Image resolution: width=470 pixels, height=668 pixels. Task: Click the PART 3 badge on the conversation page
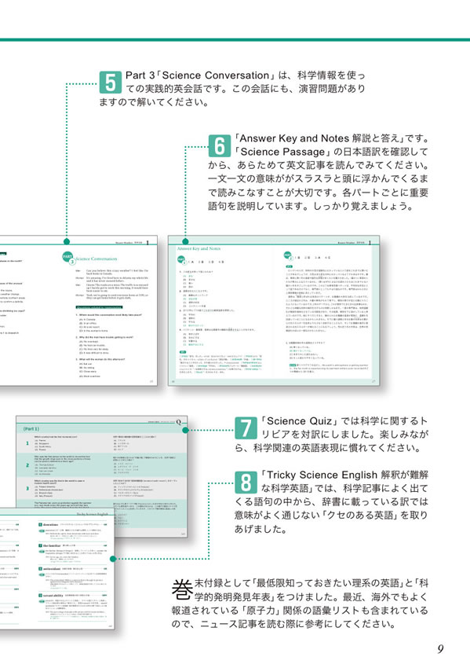tap(68, 258)
